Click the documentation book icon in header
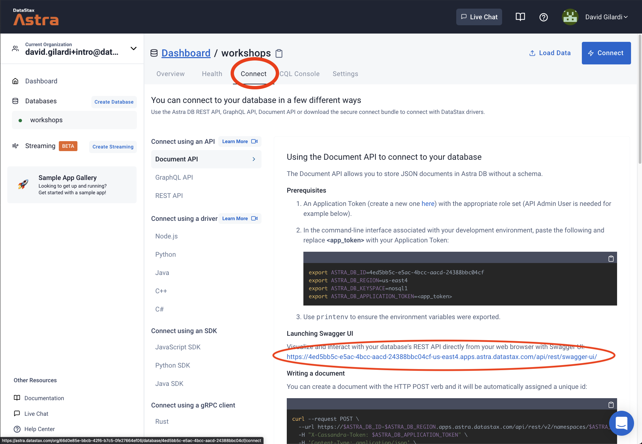This screenshot has width=642, height=444. pos(520,17)
